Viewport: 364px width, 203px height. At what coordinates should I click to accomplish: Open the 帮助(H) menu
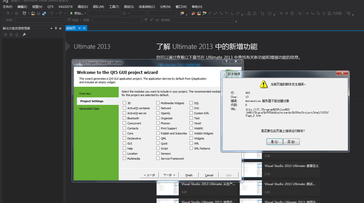point(197,7)
